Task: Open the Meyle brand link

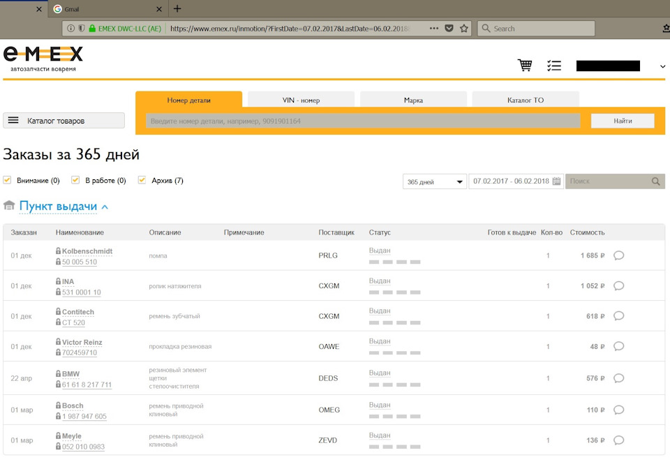Action: 72,435
